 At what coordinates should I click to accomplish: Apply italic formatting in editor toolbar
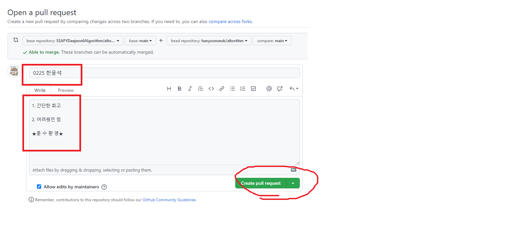pos(190,89)
